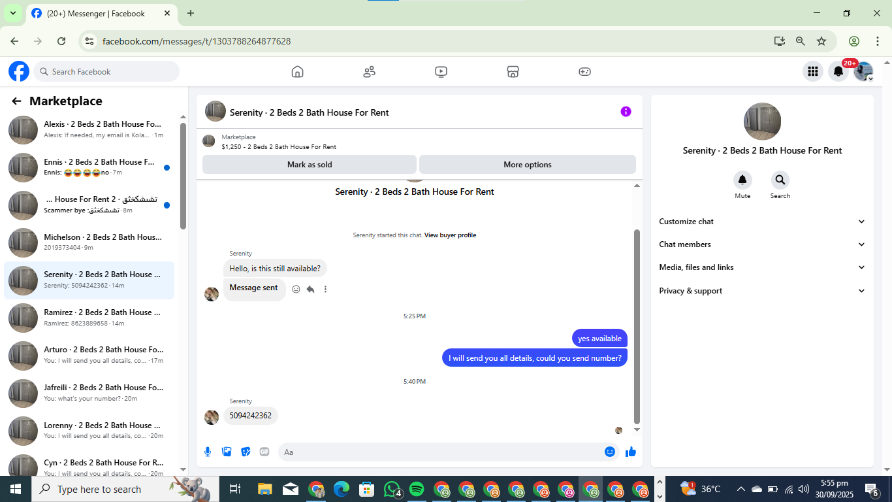Open the Facebook menu grid icon
The image size is (892, 502).
coord(813,71)
